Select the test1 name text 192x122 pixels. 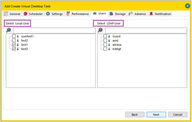click(24, 45)
